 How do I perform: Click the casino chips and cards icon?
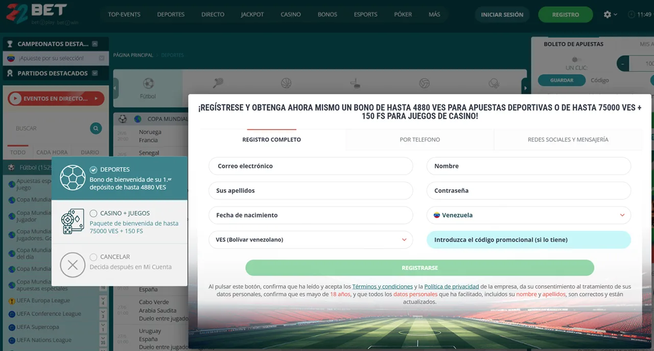click(73, 221)
